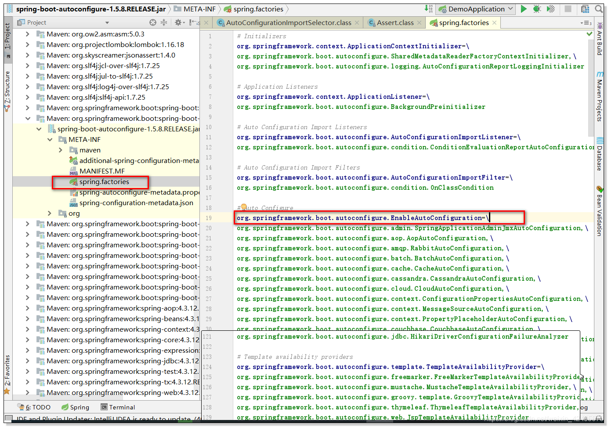The height and width of the screenshot is (427, 608).
Task: Open the 2: Favorites tool window
Action: pyautogui.click(x=7, y=374)
